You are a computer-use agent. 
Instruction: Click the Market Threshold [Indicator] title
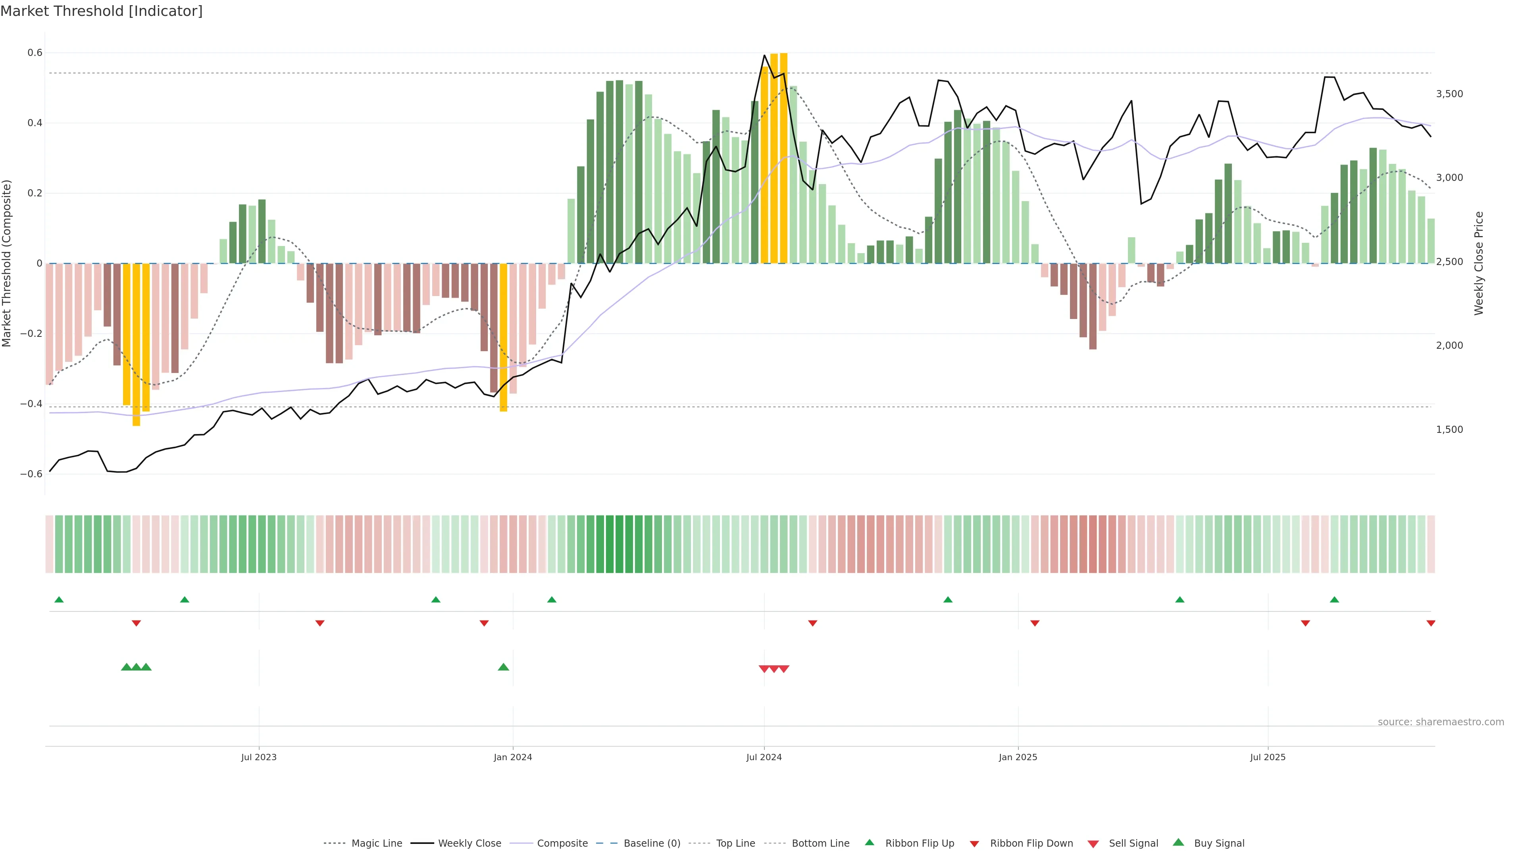[x=101, y=11]
